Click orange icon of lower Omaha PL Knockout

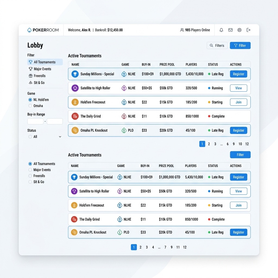(x=74, y=232)
